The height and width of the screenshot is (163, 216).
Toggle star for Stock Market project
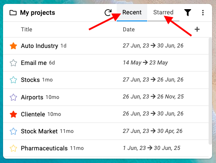click(x=13, y=131)
